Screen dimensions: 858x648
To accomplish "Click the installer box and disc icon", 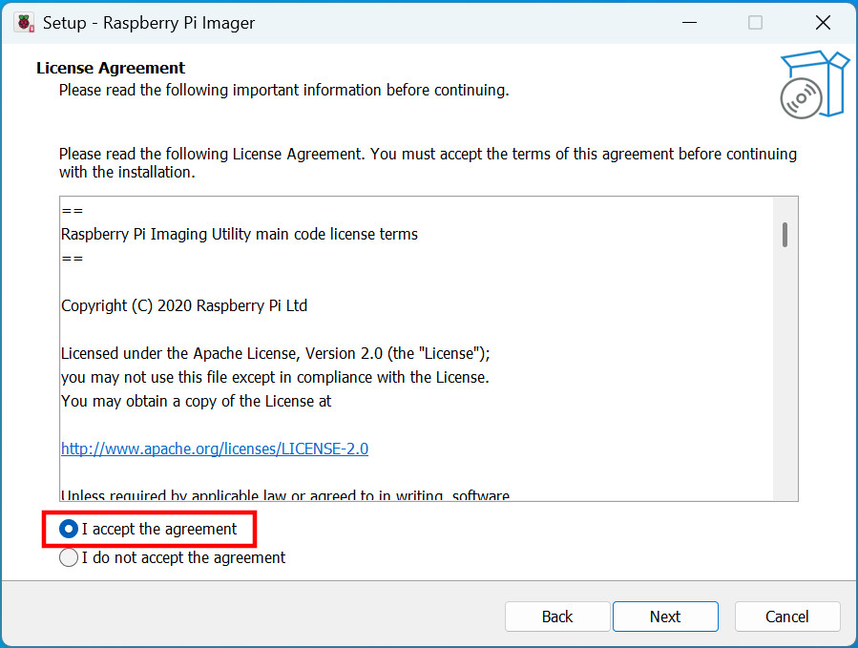I will click(x=814, y=86).
